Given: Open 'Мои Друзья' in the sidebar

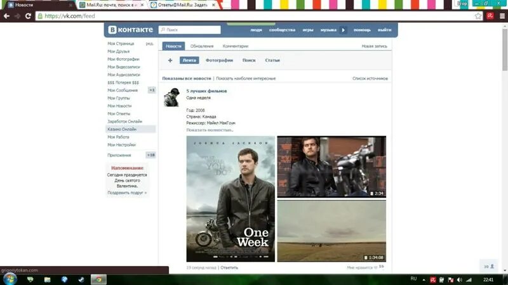Looking at the screenshot, I should pyautogui.click(x=119, y=51).
